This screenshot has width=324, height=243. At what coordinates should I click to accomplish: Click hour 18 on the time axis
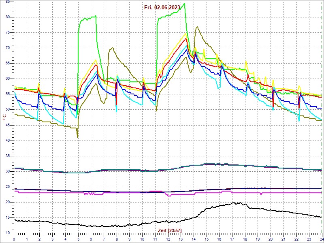pos(245,239)
